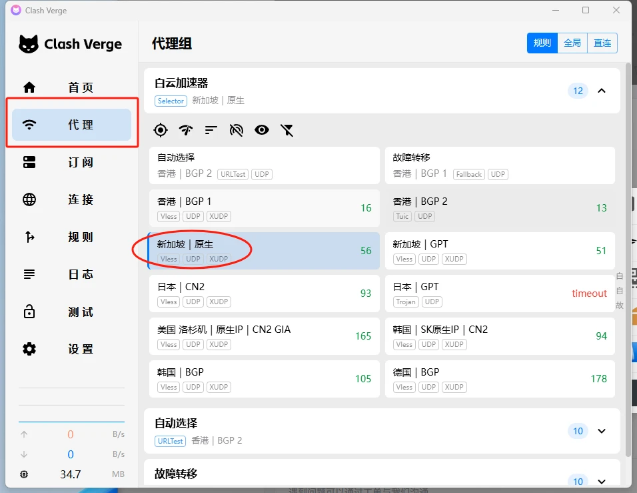Collapse the 白云加速器 proxy group
The height and width of the screenshot is (493, 637).
pyautogui.click(x=602, y=91)
